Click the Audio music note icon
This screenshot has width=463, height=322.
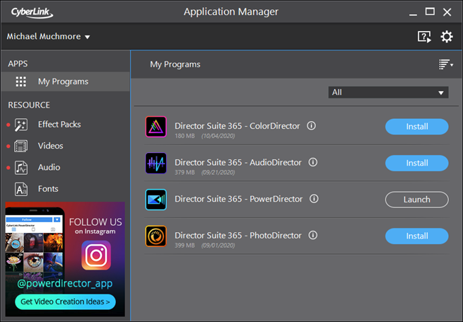(x=21, y=168)
